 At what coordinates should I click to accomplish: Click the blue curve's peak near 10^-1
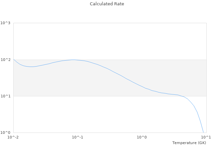click(x=73, y=60)
